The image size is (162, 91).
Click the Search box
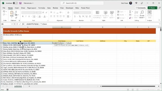click(82, 3)
